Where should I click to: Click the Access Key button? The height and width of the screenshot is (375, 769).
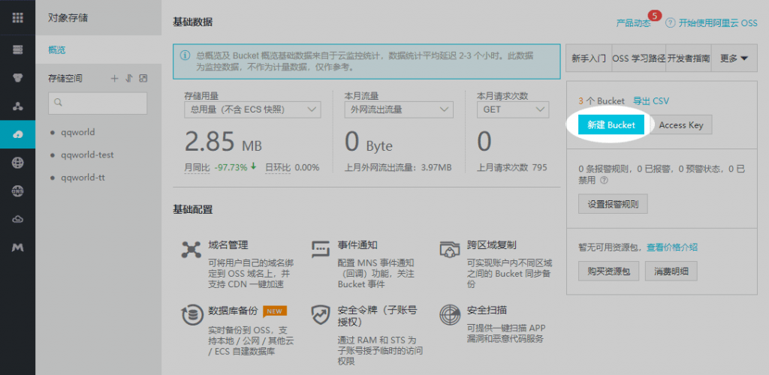681,125
